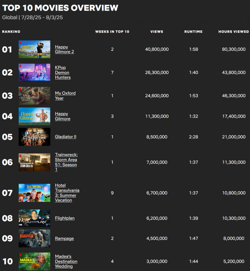The width and height of the screenshot is (250, 271).
Task: Click the 1:53 runtime value
Action: (x=194, y=95)
